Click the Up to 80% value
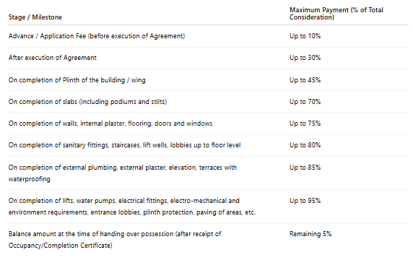Viewport: 413px width, 260px height. pyautogui.click(x=305, y=145)
